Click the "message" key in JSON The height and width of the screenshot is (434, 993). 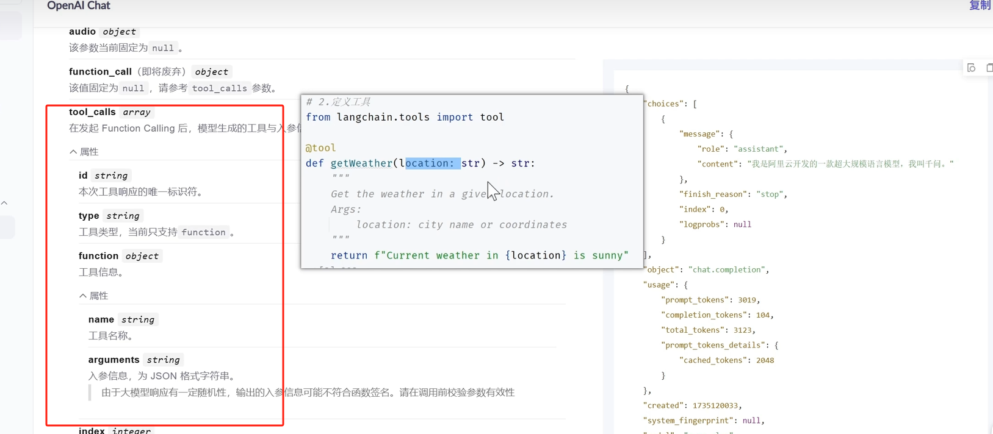(702, 134)
